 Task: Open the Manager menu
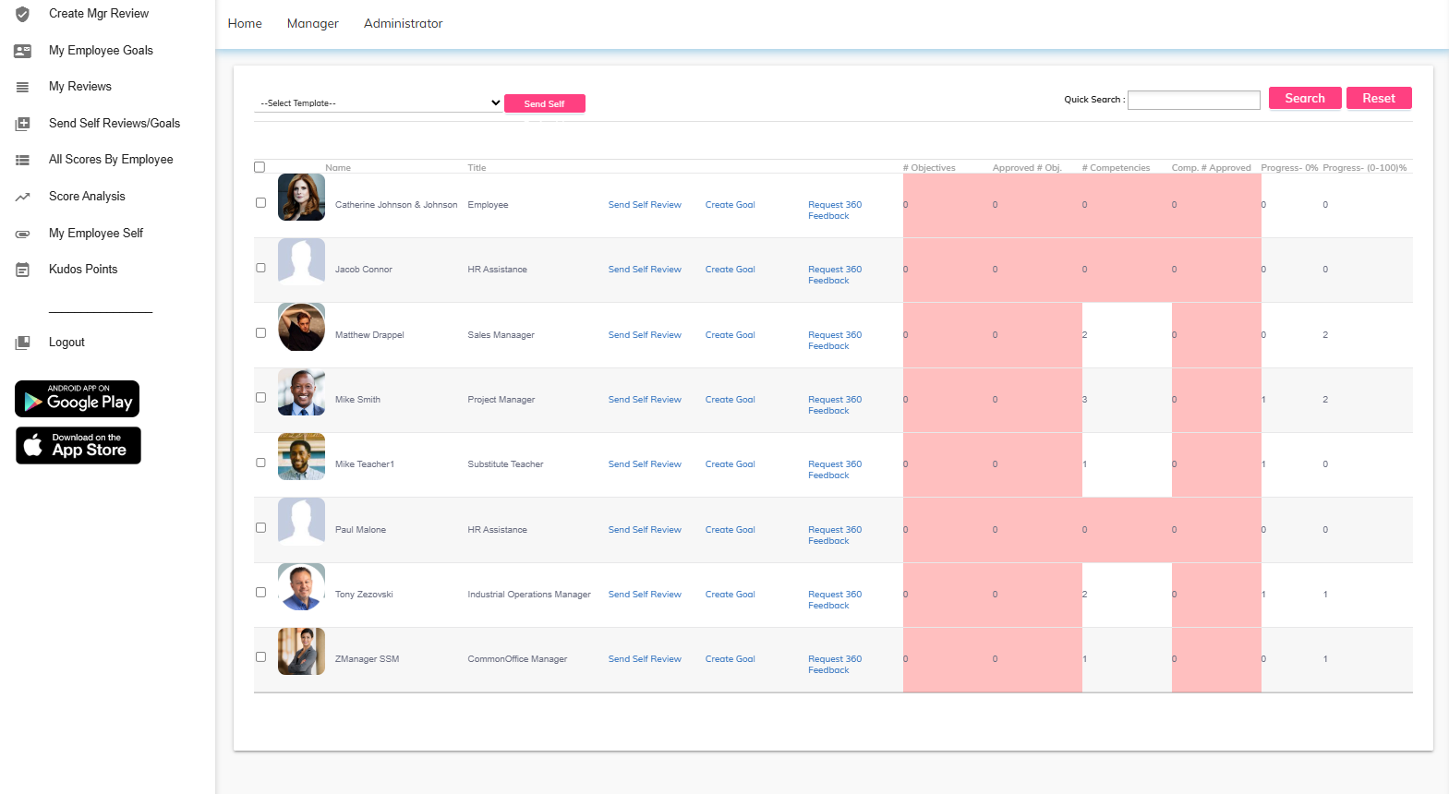(313, 23)
